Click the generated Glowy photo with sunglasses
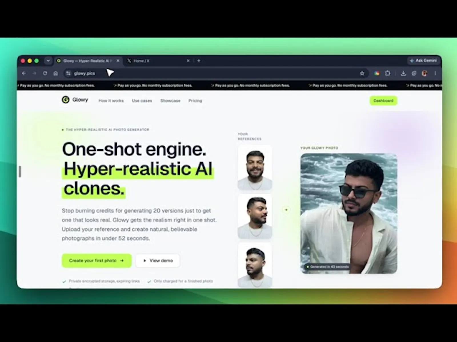This screenshot has height=342, width=457. click(349, 213)
